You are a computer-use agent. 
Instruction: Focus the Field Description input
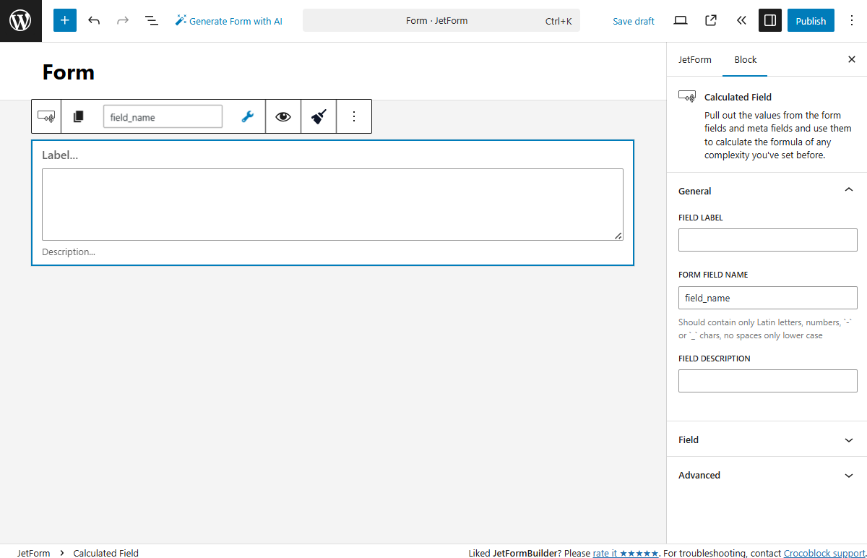coord(767,381)
